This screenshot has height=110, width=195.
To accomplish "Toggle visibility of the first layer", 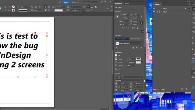I will (x=154, y=8).
